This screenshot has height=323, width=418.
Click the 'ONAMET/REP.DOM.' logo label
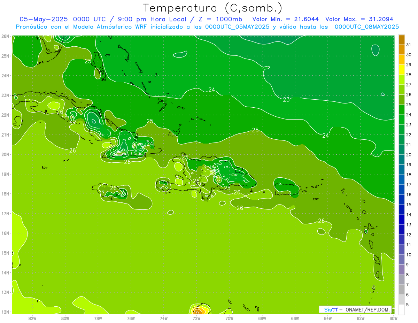point(368,309)
